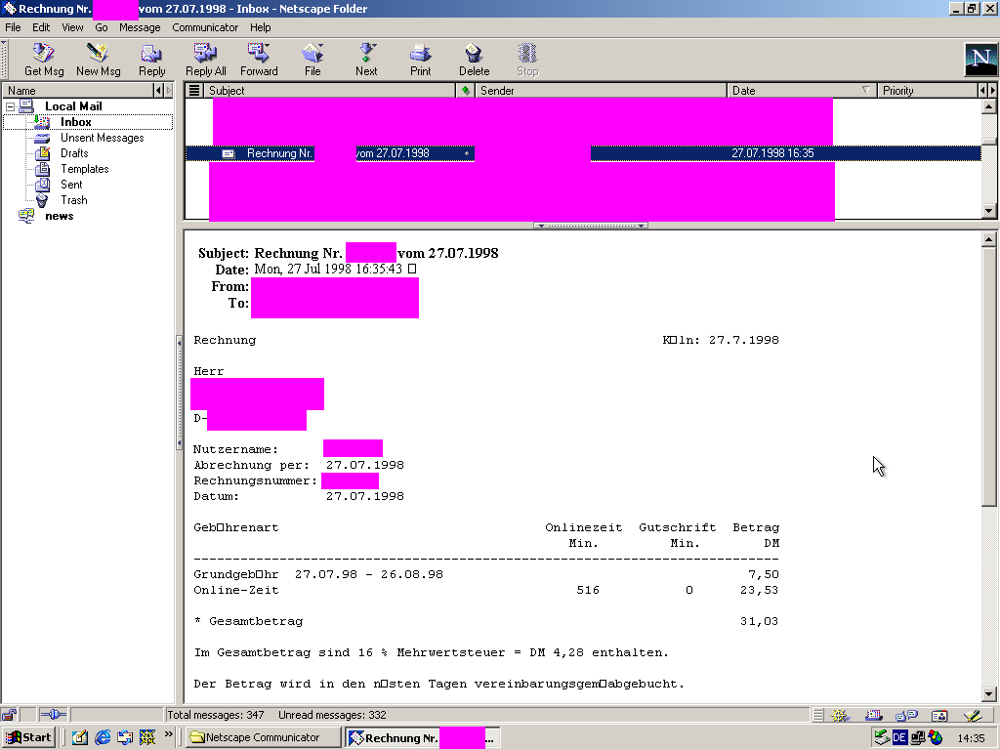Click the message list scroll-up arrow
This screenshot has width=1000, height=750.
[x=988, y=106]
